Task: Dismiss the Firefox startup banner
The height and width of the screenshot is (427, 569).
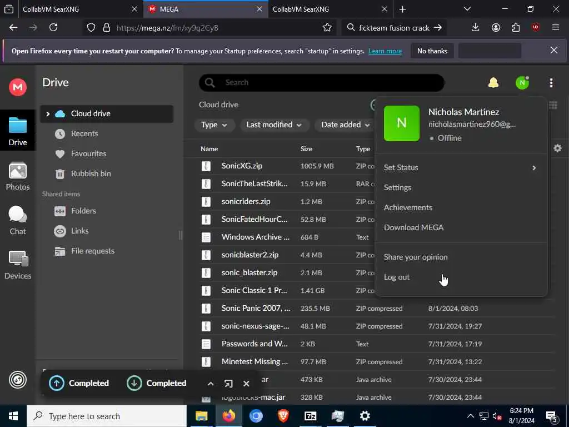Action: (554, 51)
